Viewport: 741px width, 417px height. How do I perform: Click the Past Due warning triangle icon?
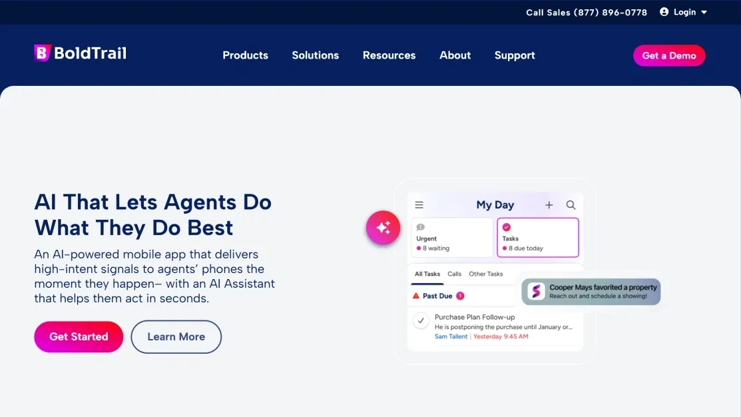(416, 296)
